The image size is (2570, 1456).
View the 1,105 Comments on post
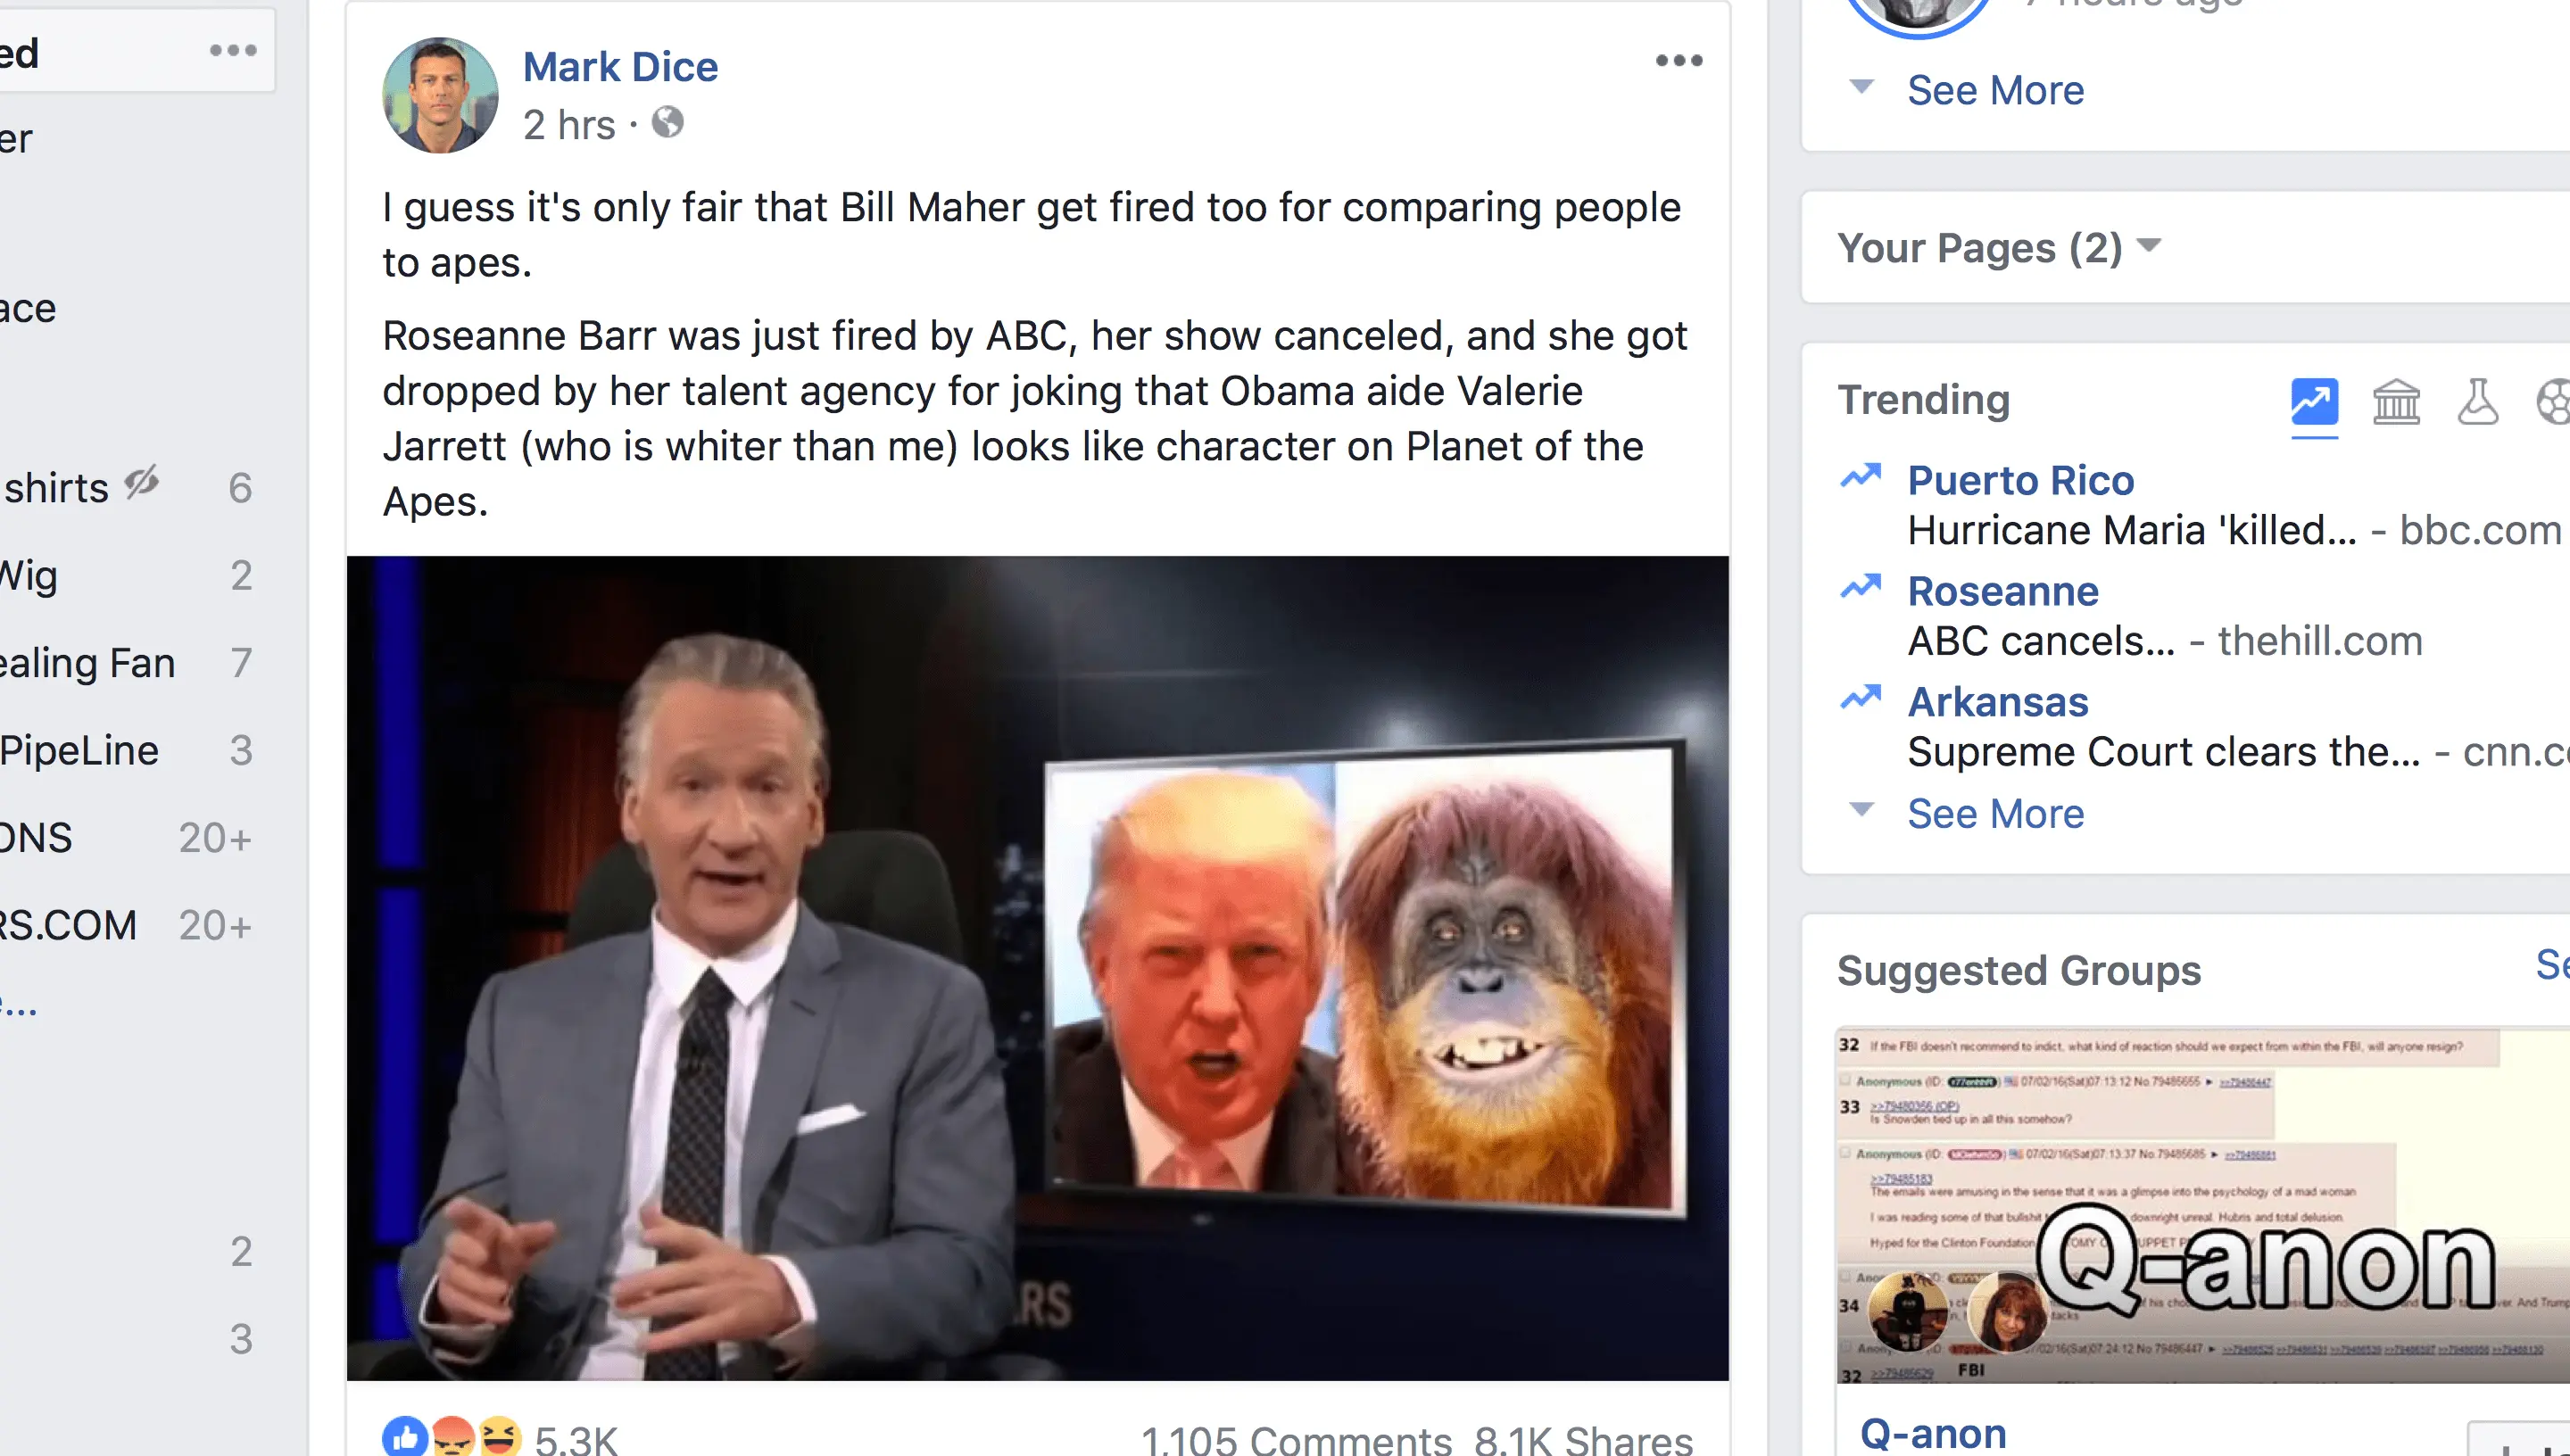pyautogui.click(x=1296, y=1440)
